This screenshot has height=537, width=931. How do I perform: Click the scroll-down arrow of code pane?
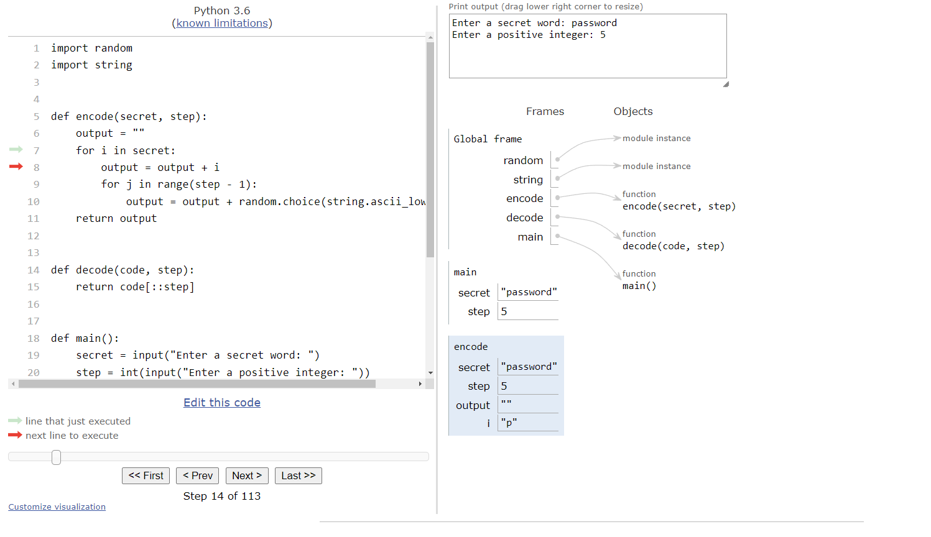point(430,373)
